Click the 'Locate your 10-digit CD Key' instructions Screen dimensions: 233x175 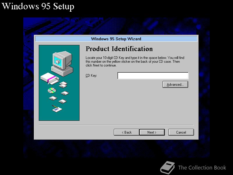coord(135,62)
